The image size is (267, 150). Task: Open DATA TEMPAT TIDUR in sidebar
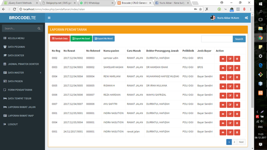(x=23, y=98)
